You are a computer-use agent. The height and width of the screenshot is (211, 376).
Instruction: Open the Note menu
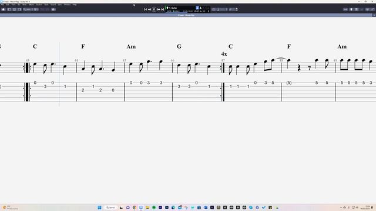[25, 5]
